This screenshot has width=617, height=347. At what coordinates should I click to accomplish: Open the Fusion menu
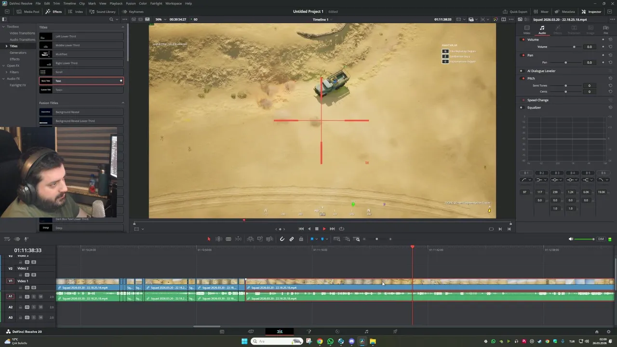(x=131, y=3)
